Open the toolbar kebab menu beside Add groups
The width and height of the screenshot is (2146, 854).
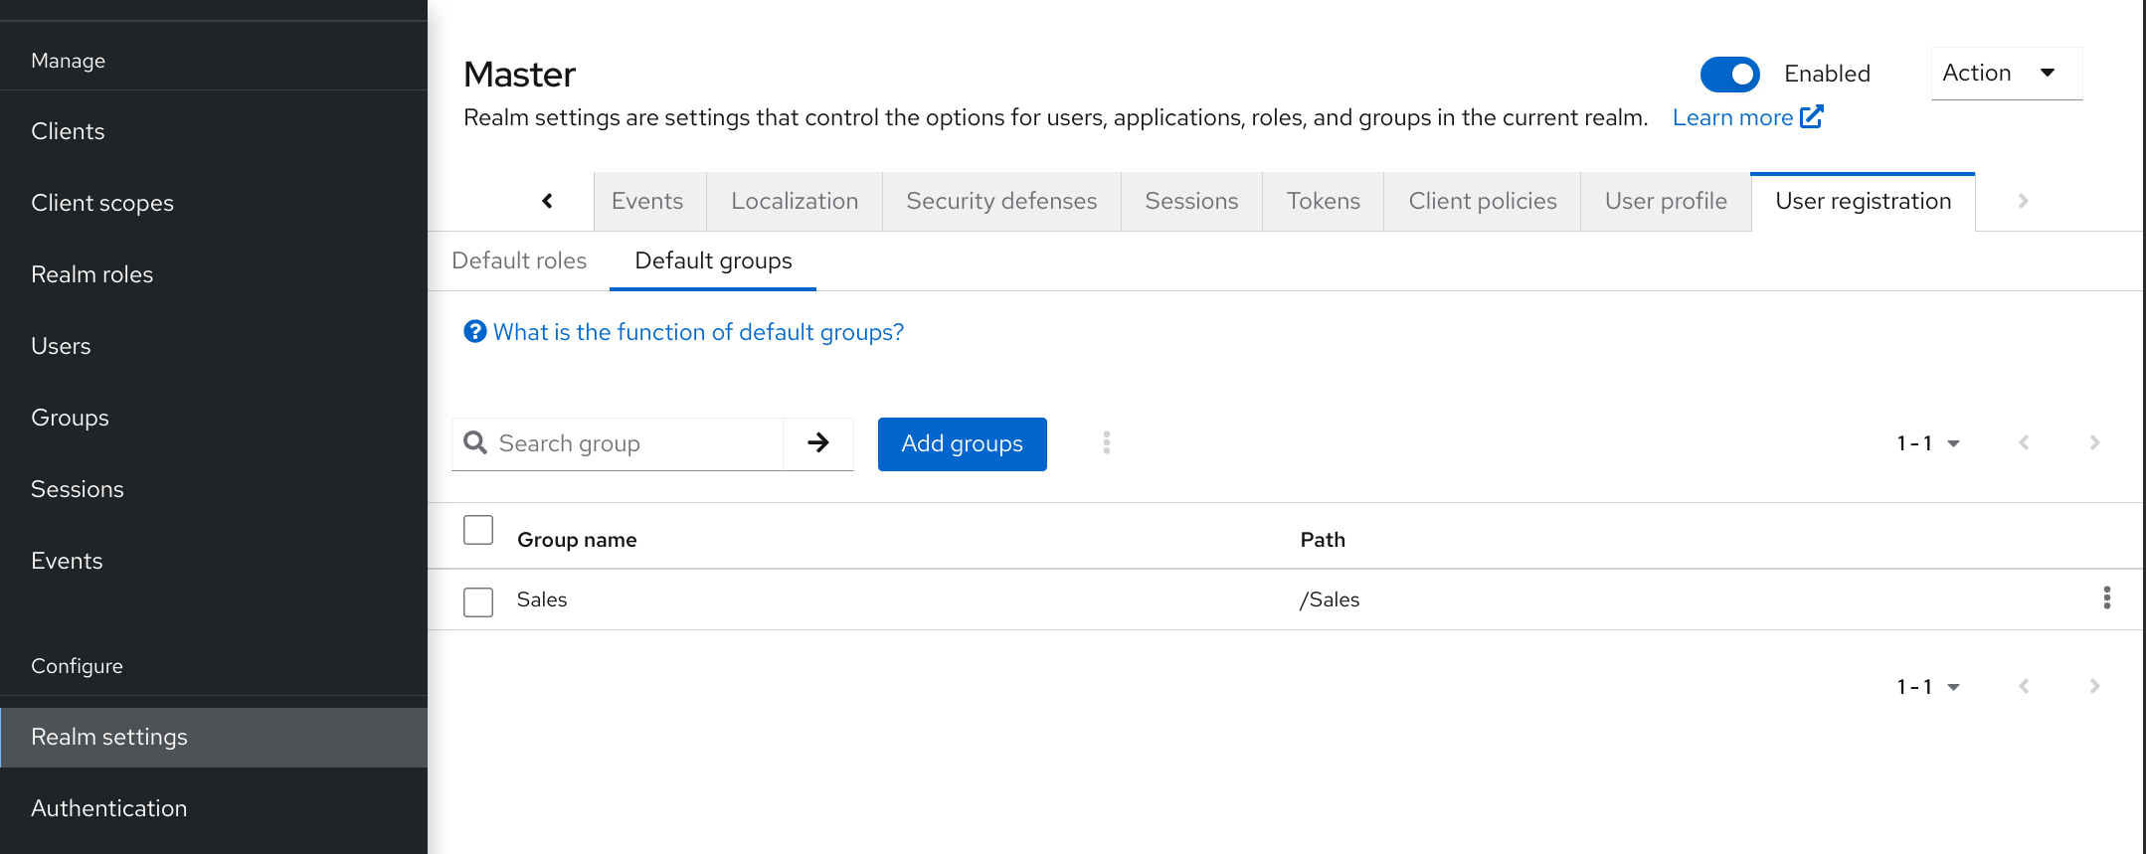click(1106, 443)
